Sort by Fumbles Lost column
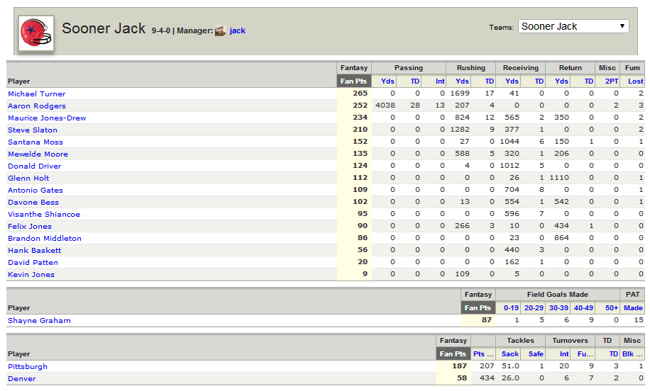 pyautogui.click(x=636, y=81)
